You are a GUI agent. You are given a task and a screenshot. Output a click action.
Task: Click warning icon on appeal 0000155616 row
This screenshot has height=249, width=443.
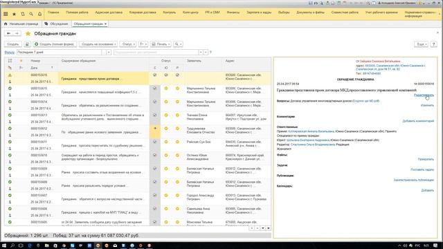(x=10, y=75)
